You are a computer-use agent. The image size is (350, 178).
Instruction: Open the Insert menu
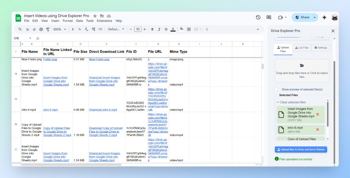[x=55, y=21]
